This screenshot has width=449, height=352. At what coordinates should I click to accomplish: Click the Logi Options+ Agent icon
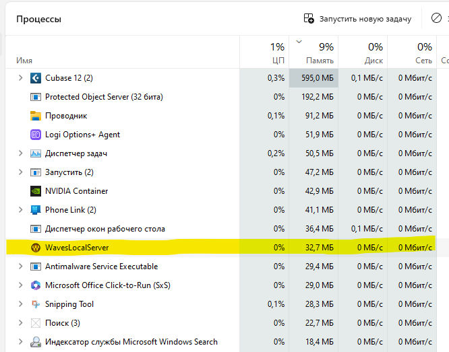click(x=36, y=135)
